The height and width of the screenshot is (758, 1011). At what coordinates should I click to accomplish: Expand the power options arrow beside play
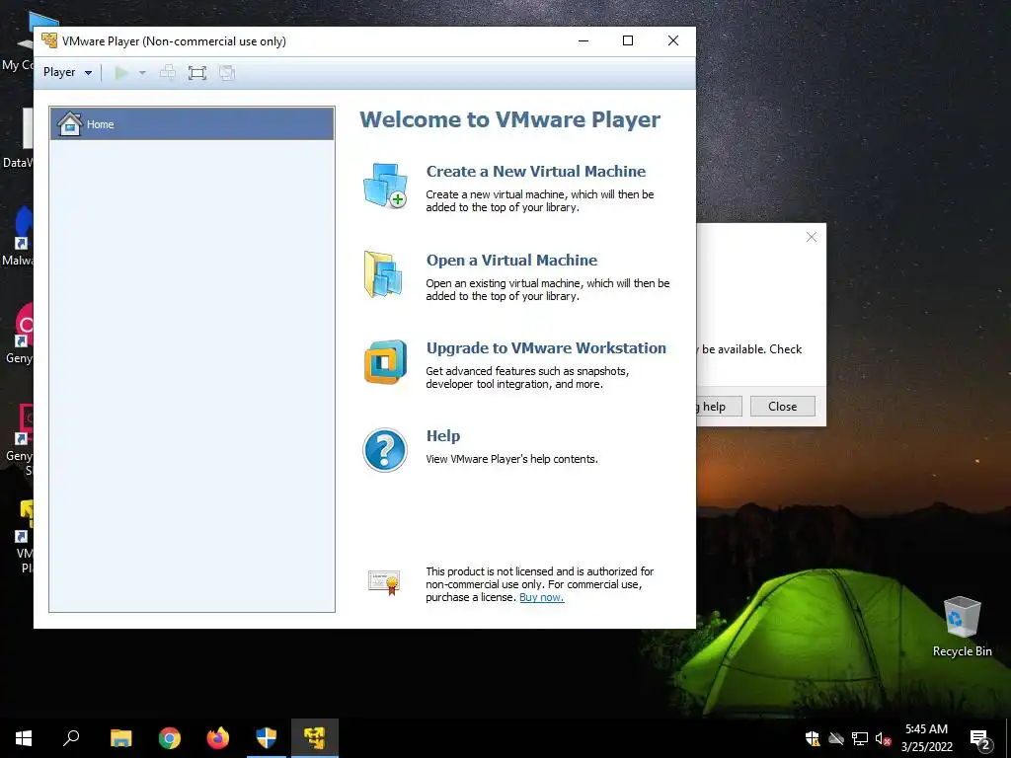(x=142, y=73)
